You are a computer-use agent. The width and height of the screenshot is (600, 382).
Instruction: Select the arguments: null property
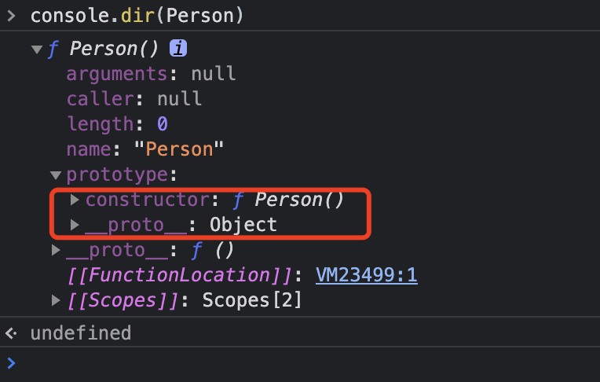coord(151,74)
